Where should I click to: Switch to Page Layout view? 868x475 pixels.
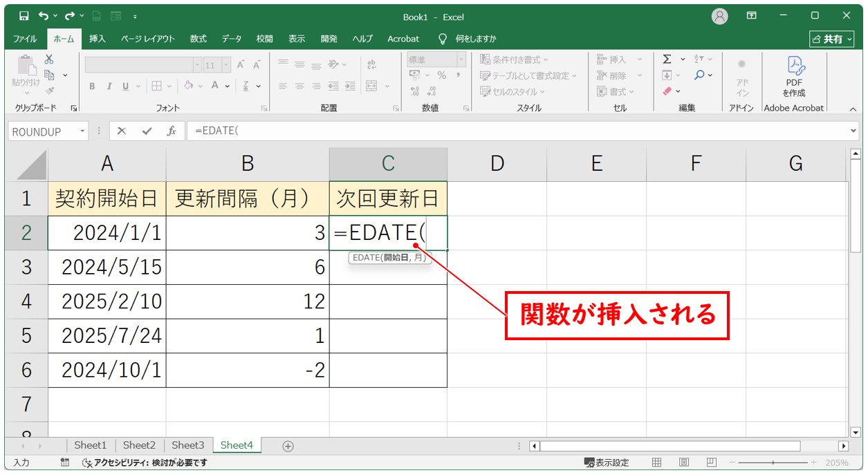tap(683, 463)
